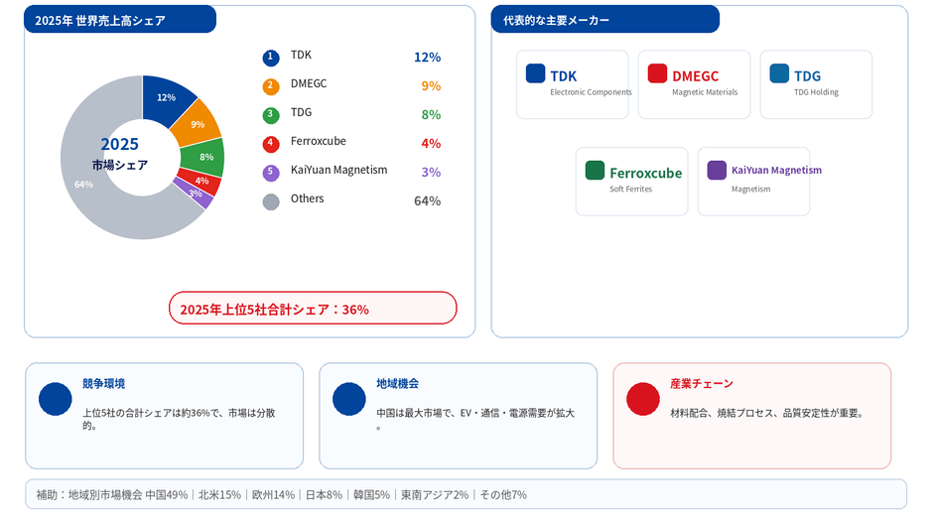This screenshot has height=518, width=933.
Task: Select the gray Others legend dot
Action: [x=271, y=201]
